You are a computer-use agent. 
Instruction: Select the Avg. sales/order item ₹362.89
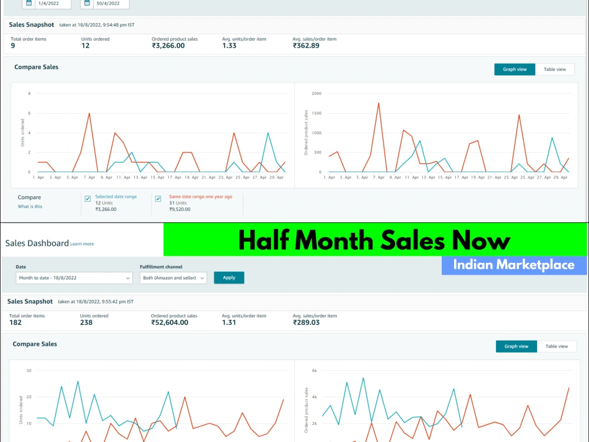coord(306,45)
